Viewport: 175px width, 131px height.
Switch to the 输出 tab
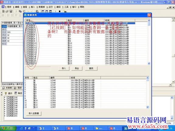[x=19, y=93]
